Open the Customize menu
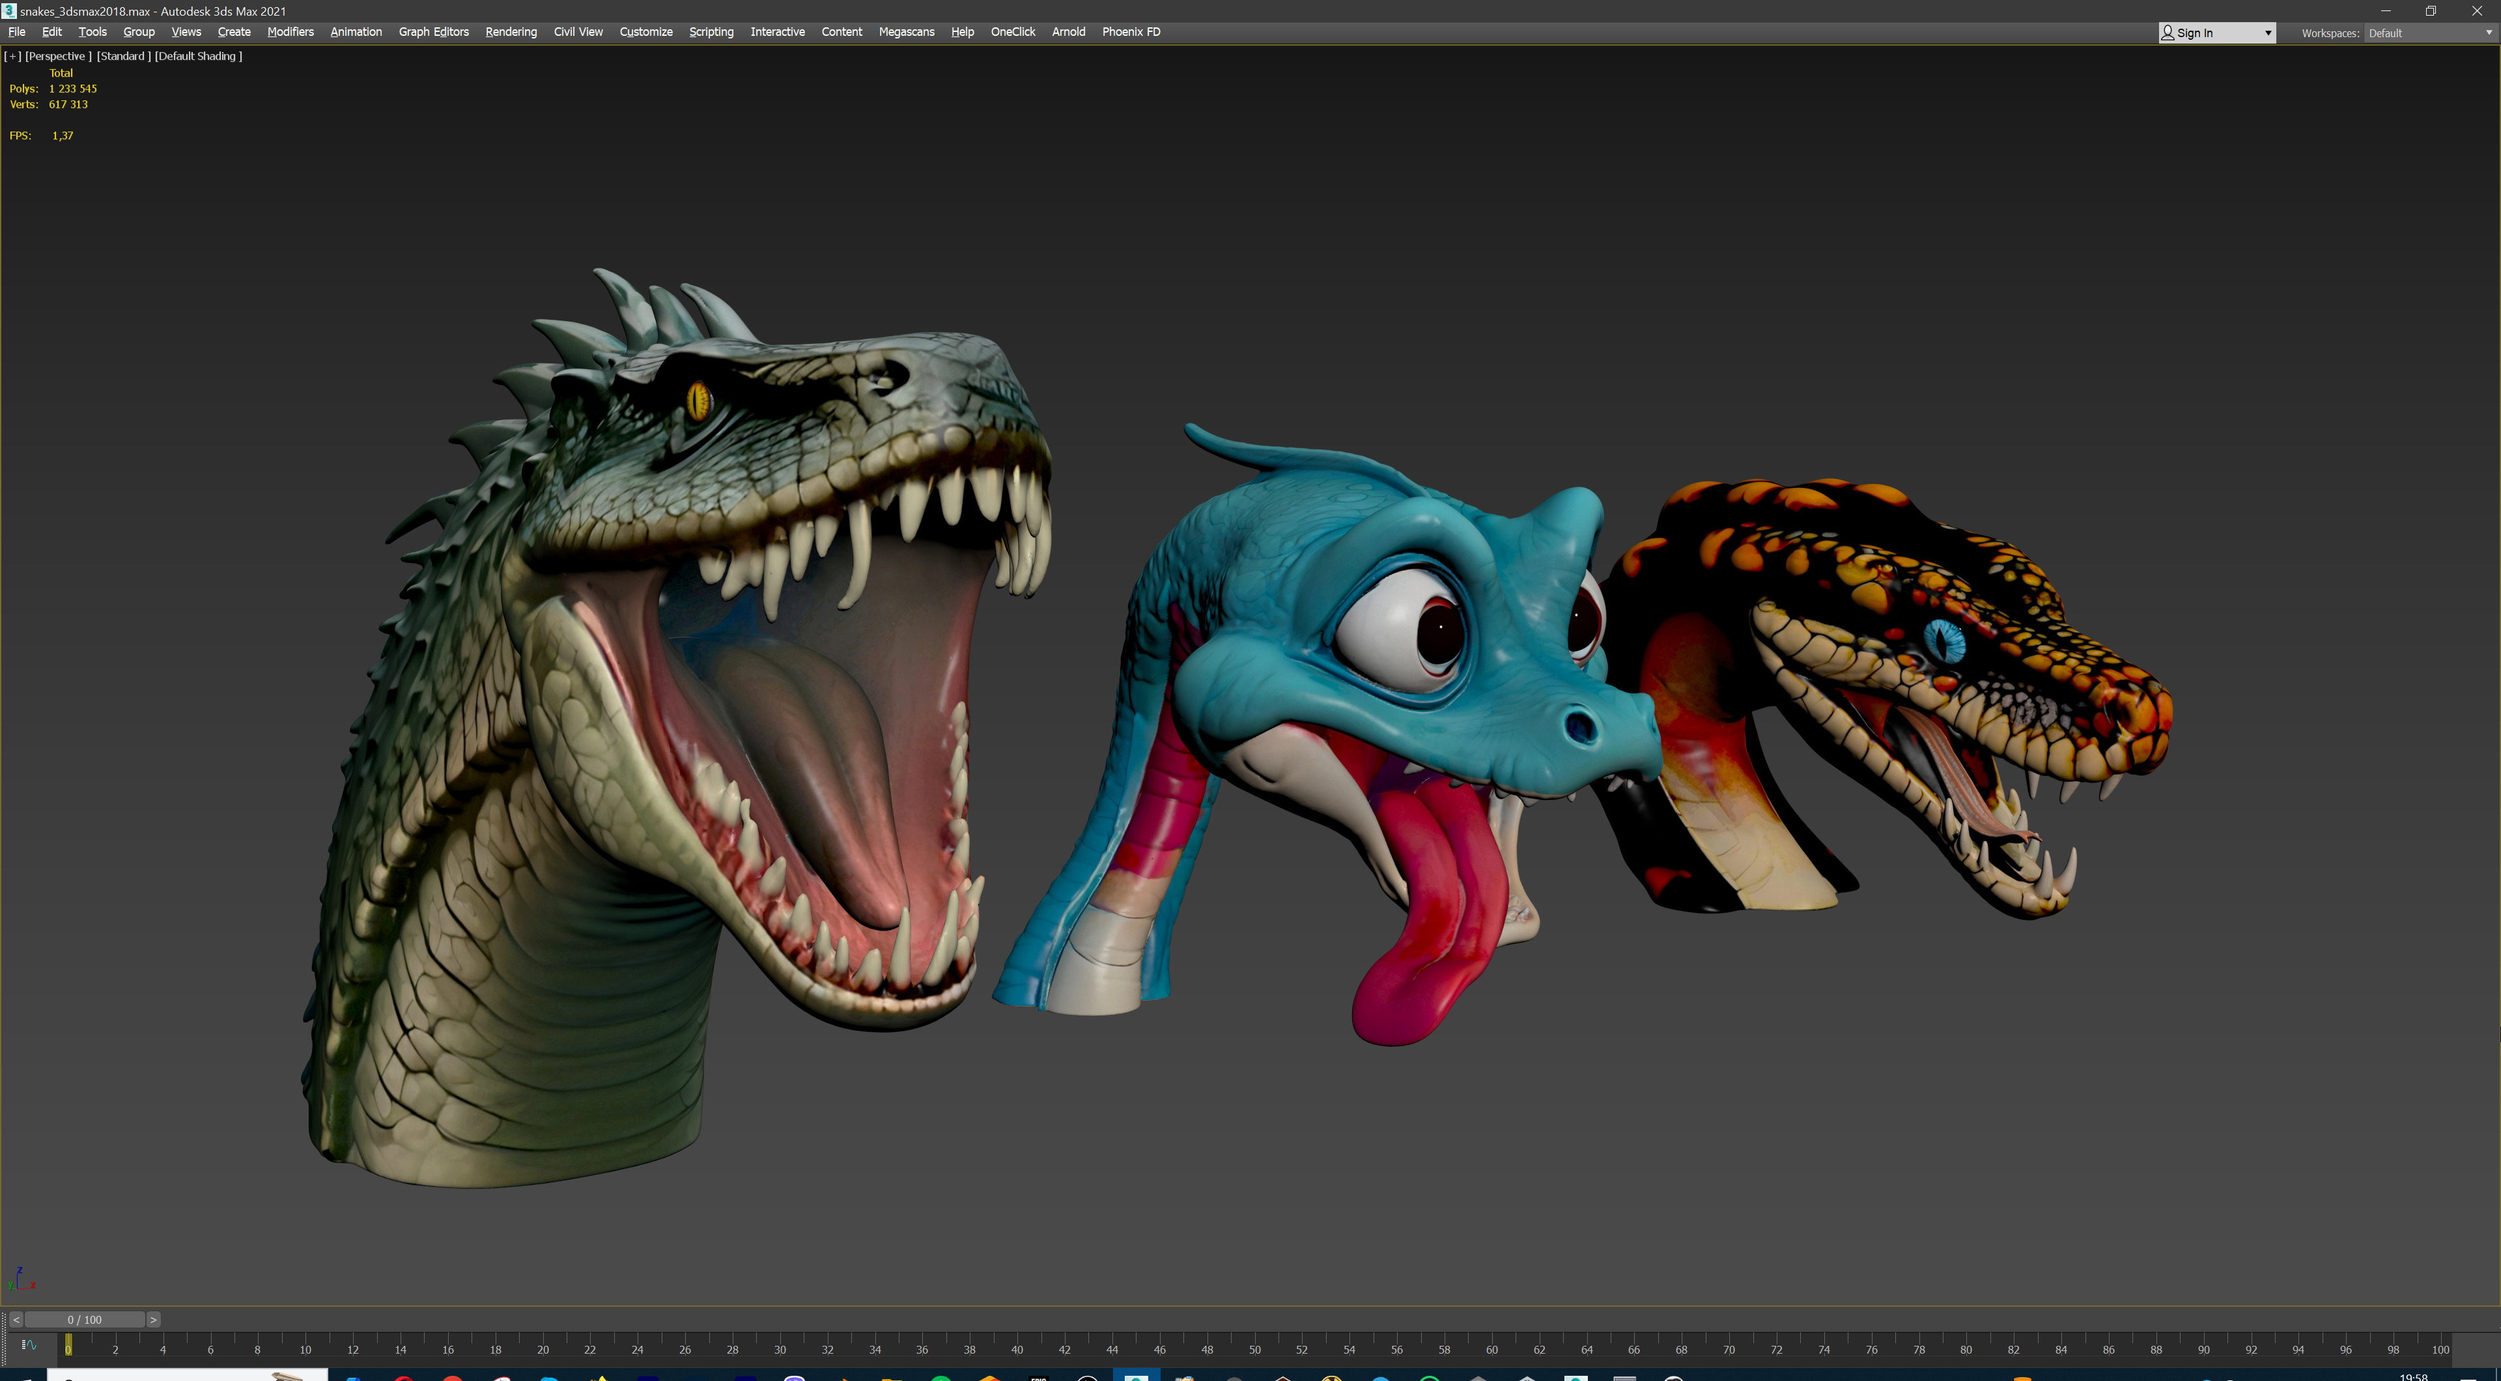The height and width of the screenshot is (1381, 2501). (645, 32)
